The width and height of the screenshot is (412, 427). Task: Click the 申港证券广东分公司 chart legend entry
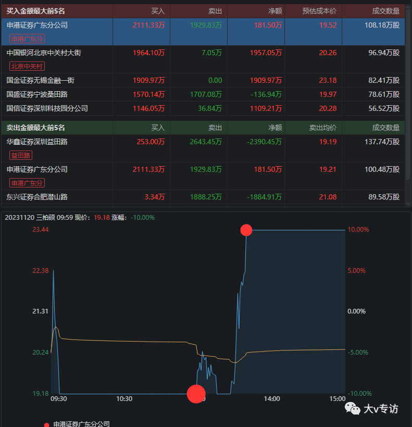pyautogui.click(x=77, y=424)
